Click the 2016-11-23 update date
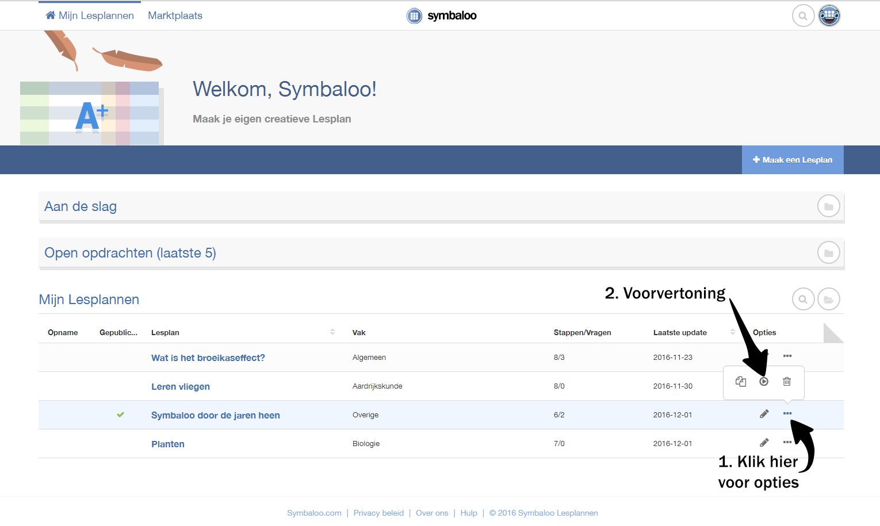The width and height of the screenshot is (880, 526). (x=673, y=357)
